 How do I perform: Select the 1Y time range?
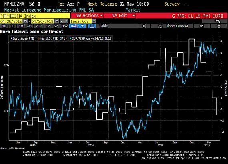coord(48,26)
